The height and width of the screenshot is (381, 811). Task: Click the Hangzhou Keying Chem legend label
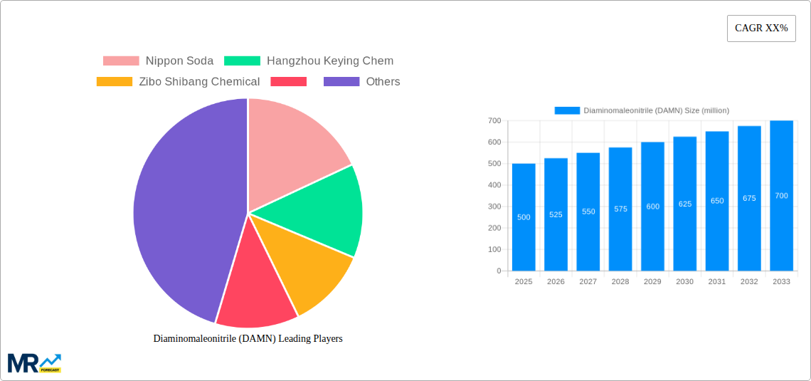(330, 61)
